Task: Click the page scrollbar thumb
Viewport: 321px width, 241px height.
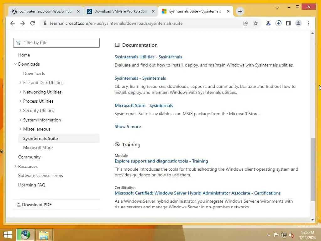Action: [313, 170]
